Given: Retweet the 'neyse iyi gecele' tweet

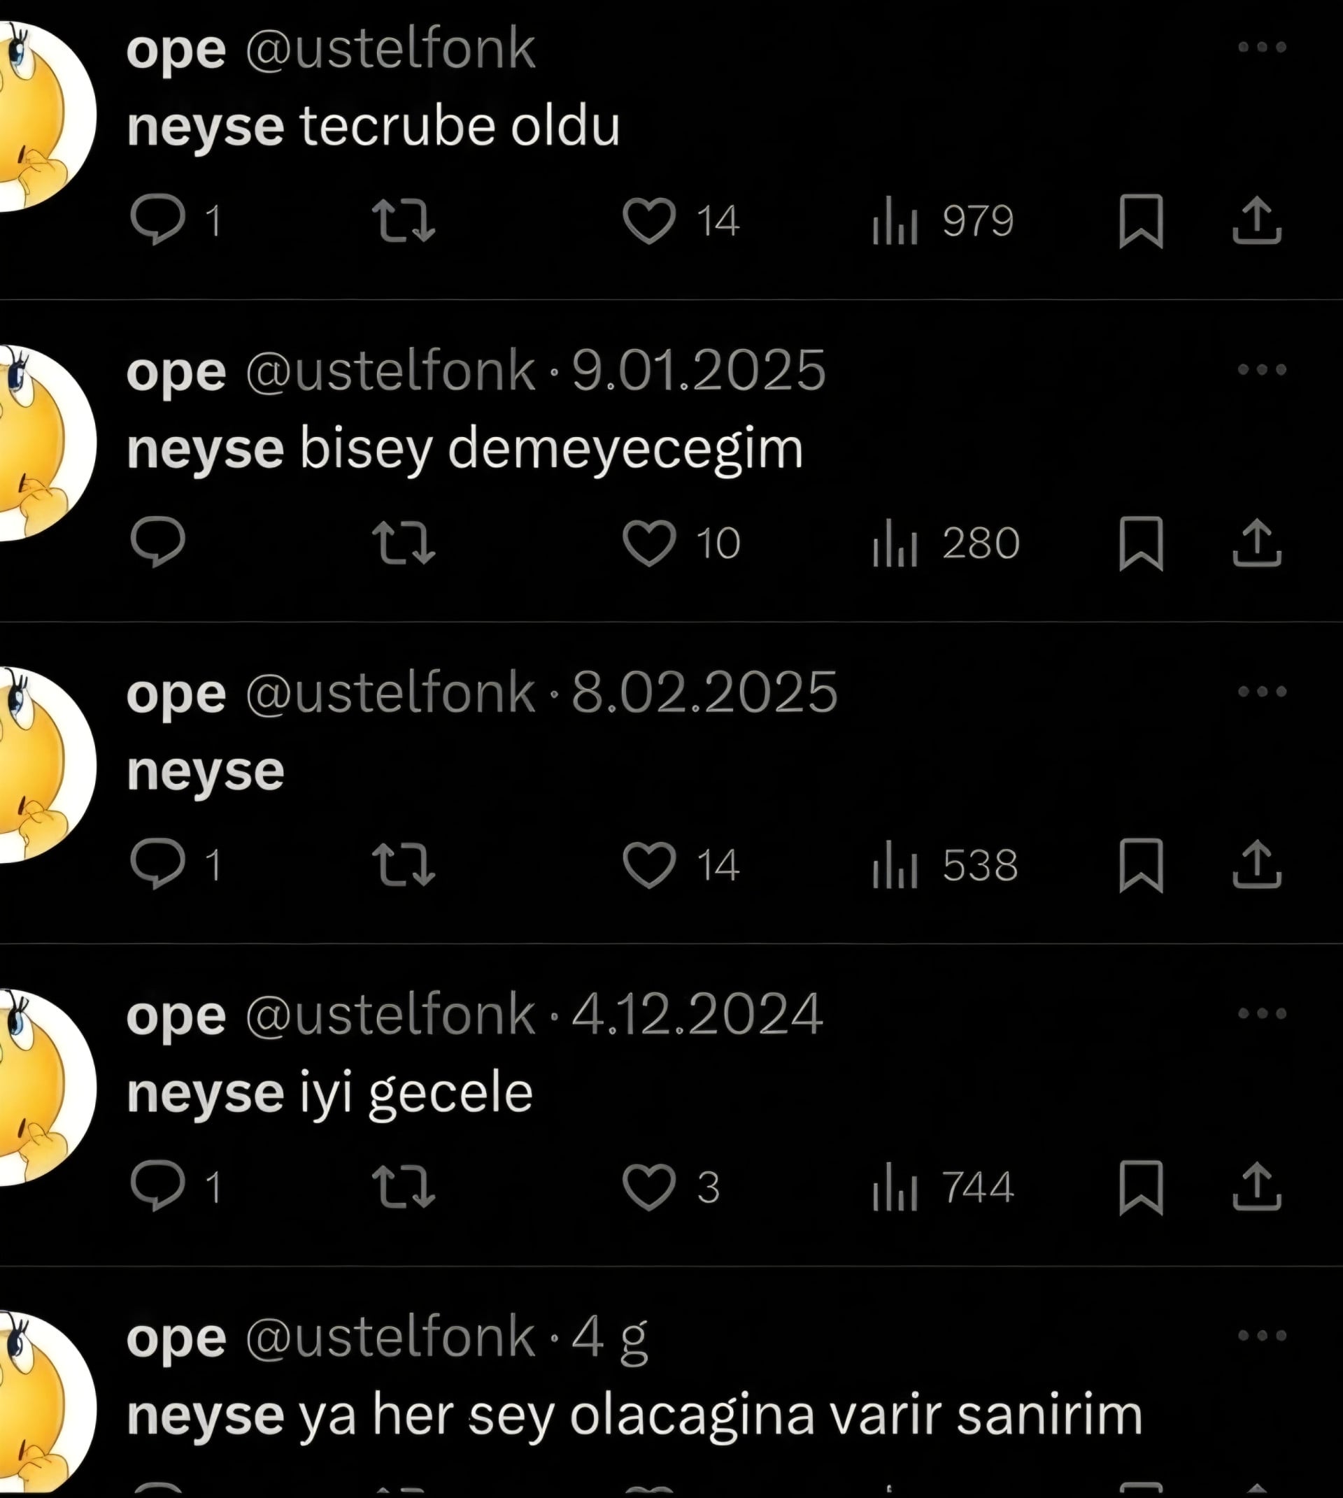Looking at the screenshot, I should click(x=404, y=1187).
